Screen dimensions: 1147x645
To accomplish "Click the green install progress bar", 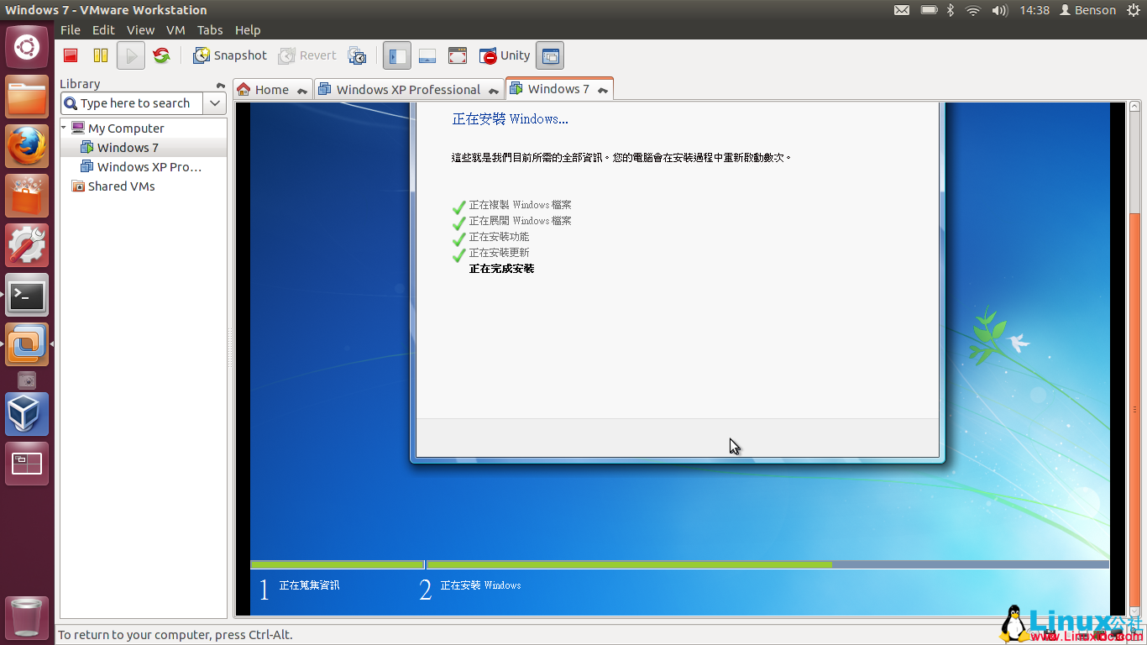I will click(629, 564).
